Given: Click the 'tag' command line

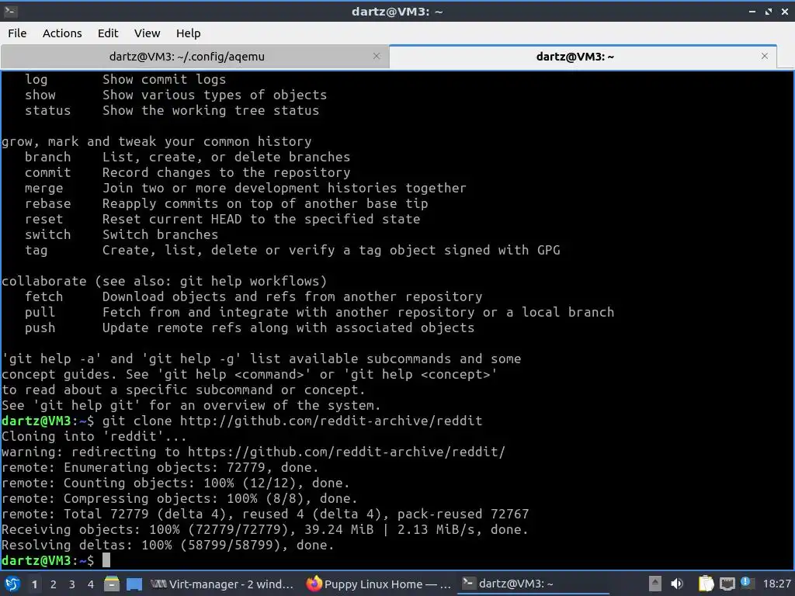Looking at the screenshot, I should click(293, 250).
